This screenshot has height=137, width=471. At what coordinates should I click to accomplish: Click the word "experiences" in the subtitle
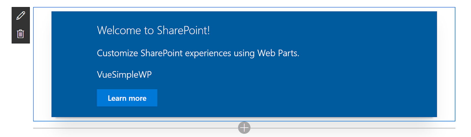pos(208,53)
